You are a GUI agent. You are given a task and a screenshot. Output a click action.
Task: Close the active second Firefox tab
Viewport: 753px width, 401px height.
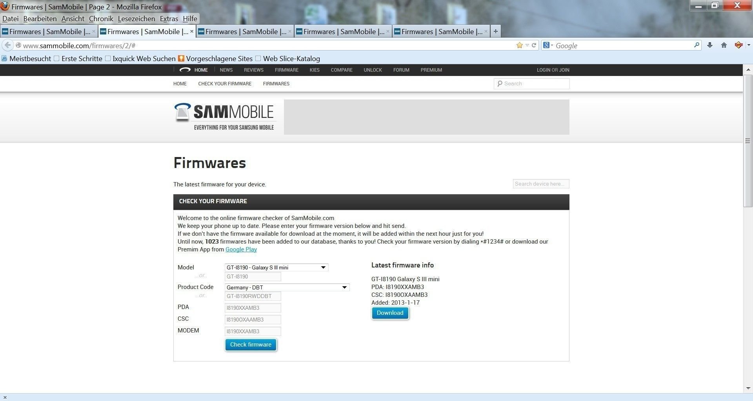pyautogui.click(x=192, y=32)
